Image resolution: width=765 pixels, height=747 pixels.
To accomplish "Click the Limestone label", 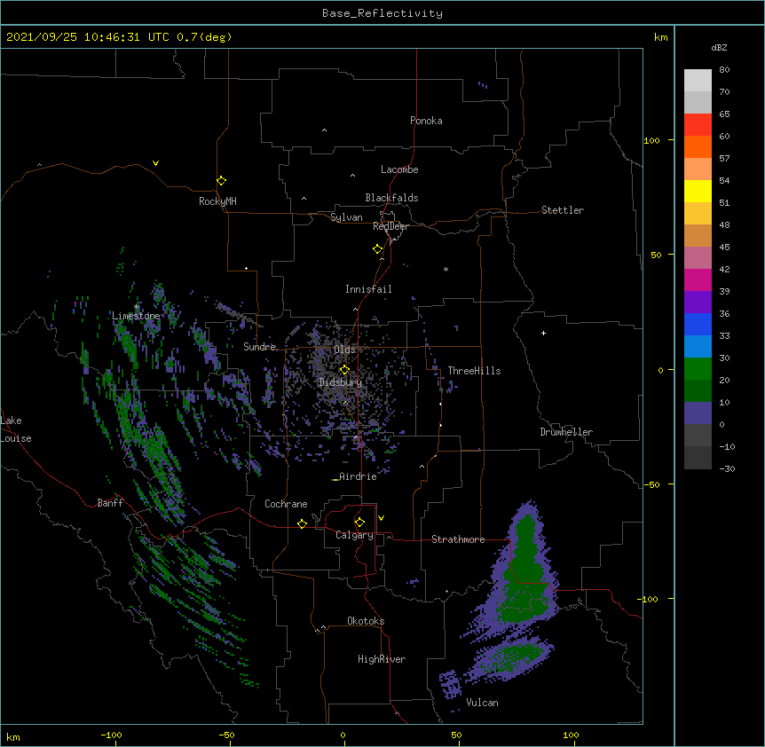I will (136, 316).
